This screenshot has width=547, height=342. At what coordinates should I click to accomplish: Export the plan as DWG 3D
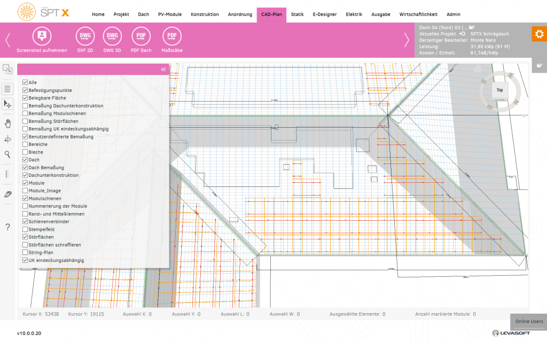(x=112, y=36)
